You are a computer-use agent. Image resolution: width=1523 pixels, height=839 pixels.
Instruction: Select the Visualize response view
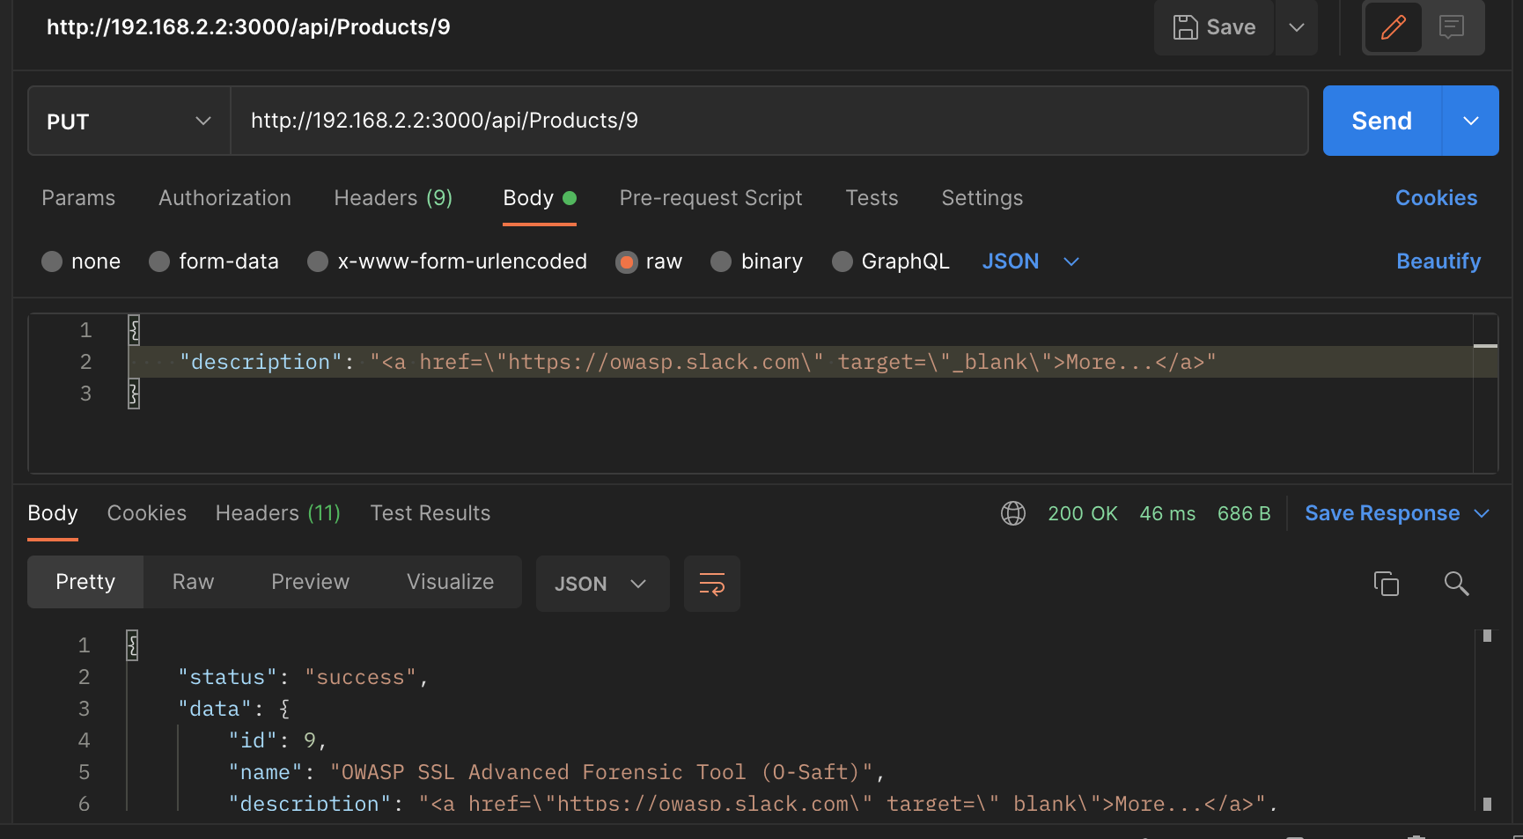pyautogui.click(x=450, y=582)
